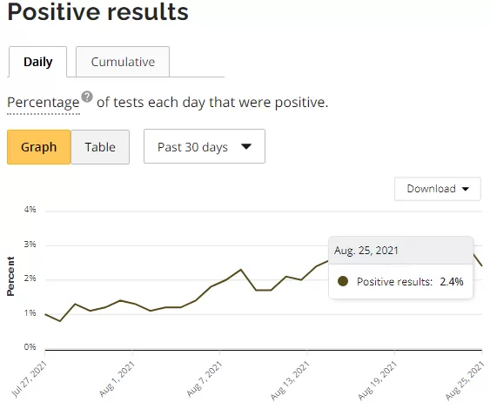Screen dimensions: 490x409
Task: Click the Aug 19, 2021 axis label
Action: tap(378, 380)
